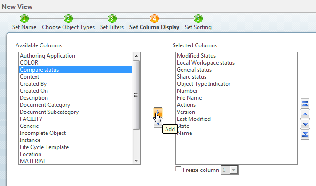Select COLOR in Available Columns

(x=76, y=63)
